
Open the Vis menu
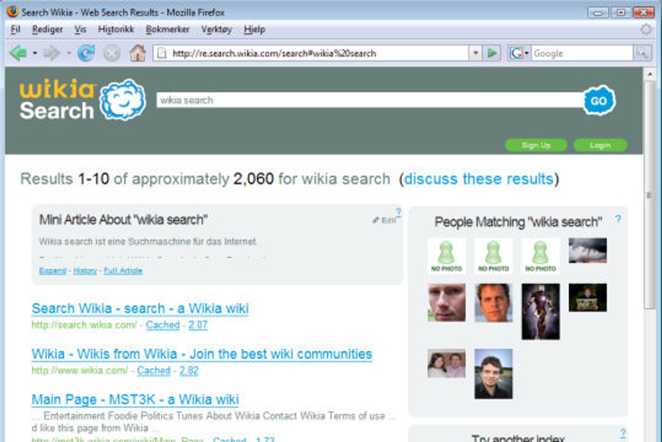pyautogui.click(x=80, y=29)
